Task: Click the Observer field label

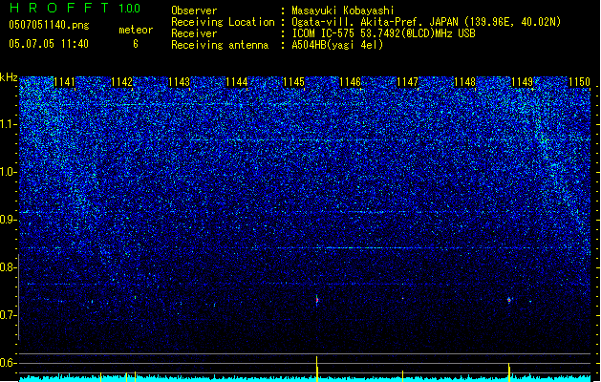Action: point(194,11)
